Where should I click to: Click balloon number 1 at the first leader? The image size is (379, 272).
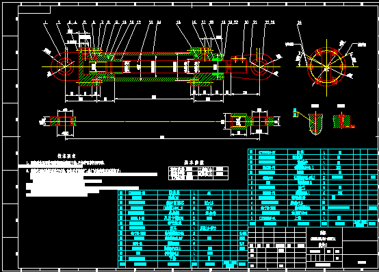pyautogui.click(x=45, y=23)
